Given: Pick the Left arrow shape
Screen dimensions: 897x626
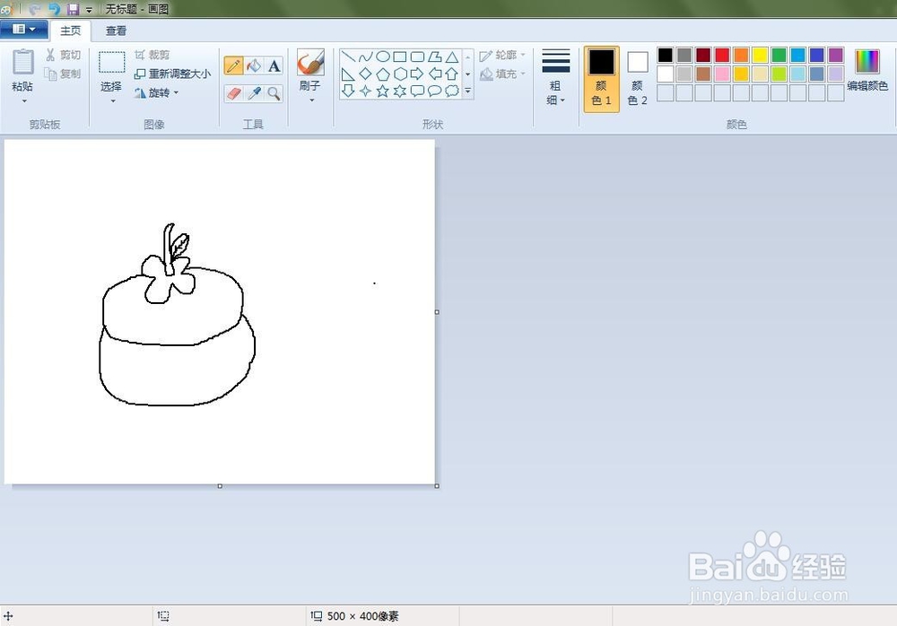Looking at the screenshot, I should [x=435, y=74].
